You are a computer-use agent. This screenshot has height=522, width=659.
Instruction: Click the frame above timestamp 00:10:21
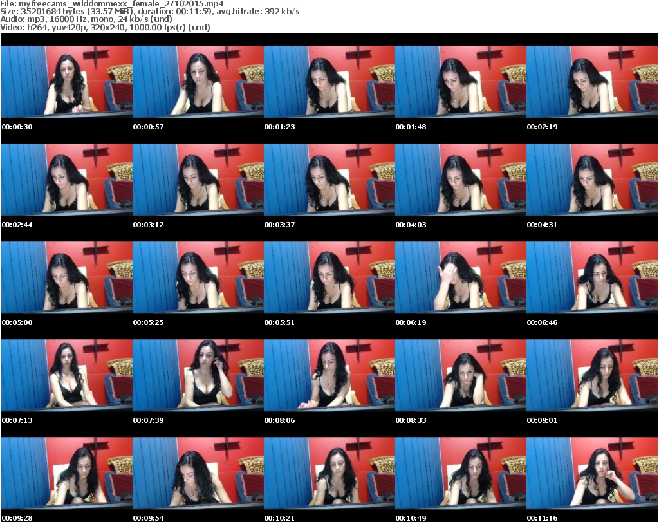(329, 473)
